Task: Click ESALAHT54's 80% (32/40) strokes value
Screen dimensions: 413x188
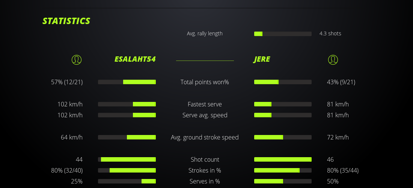Action: [67, 170]
